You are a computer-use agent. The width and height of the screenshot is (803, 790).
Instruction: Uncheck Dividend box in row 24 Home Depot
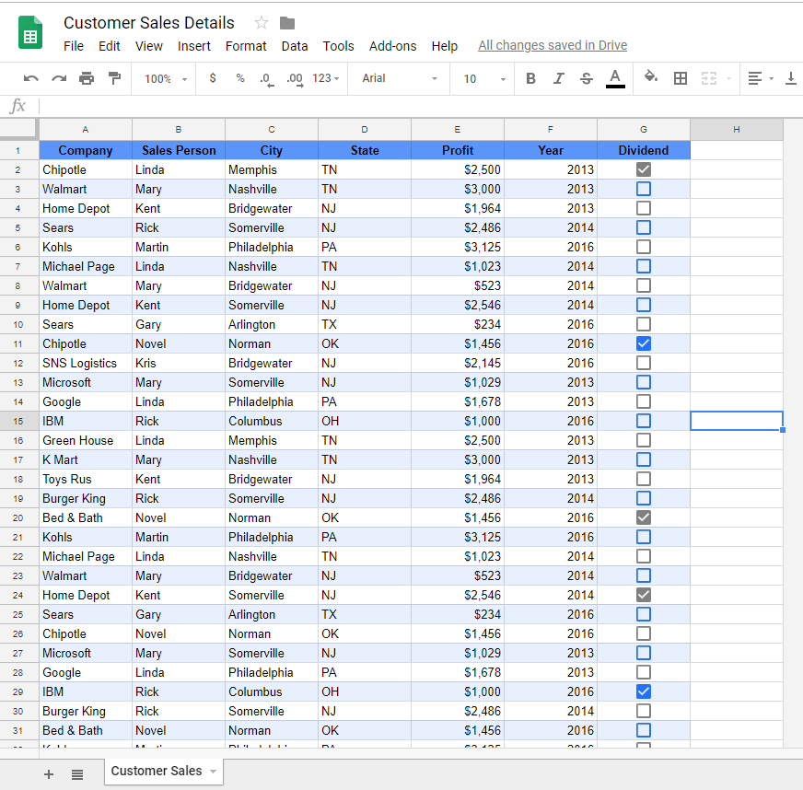(643, 595)
